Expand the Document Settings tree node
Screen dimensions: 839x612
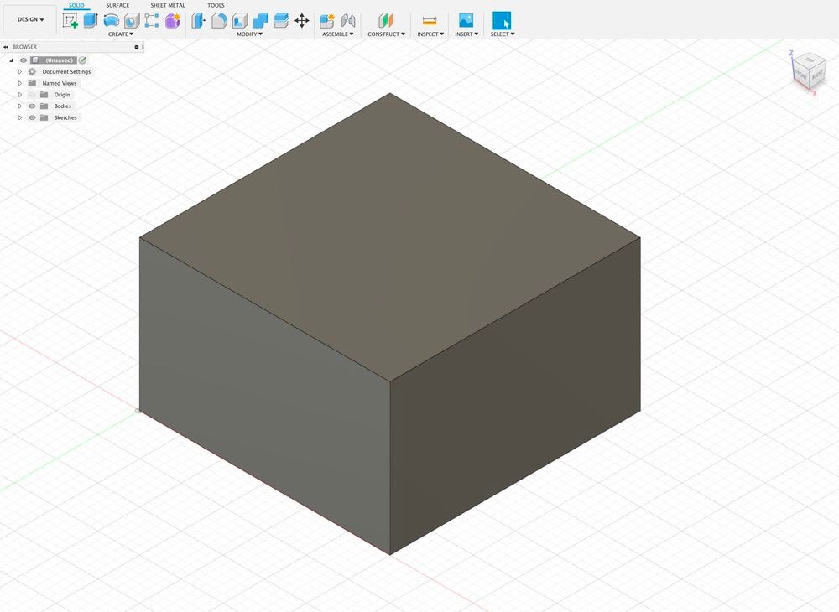tap(19, 72)
